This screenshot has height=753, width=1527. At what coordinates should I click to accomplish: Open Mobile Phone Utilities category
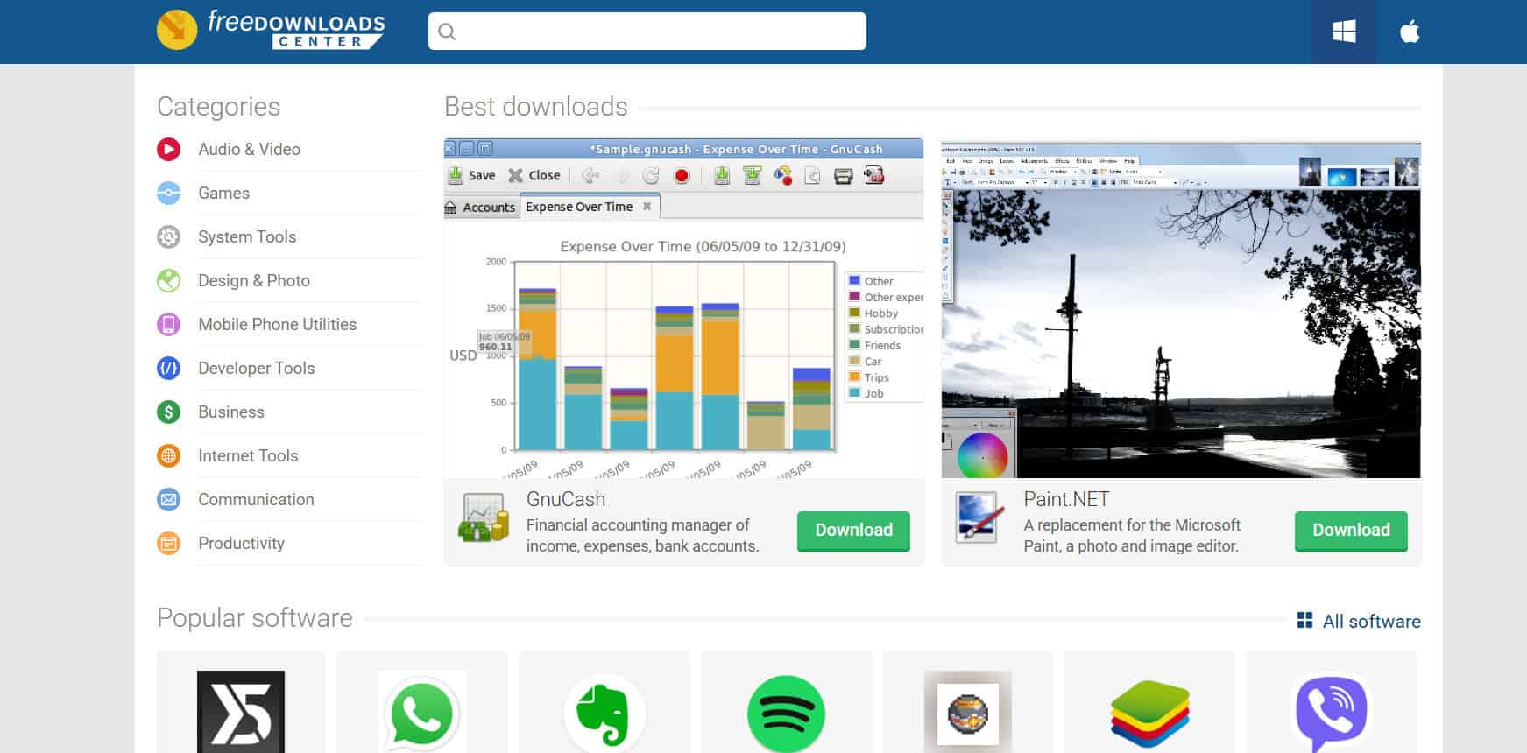coord(277,324)
